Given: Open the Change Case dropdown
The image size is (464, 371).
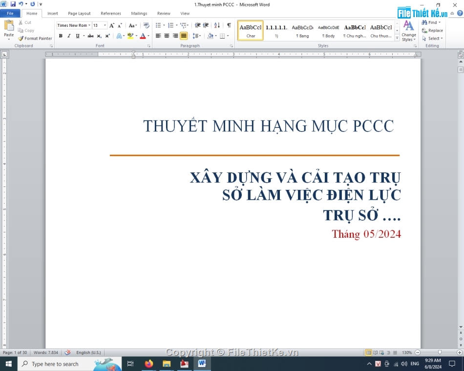Looking at the screenshot, I should 133,25.
